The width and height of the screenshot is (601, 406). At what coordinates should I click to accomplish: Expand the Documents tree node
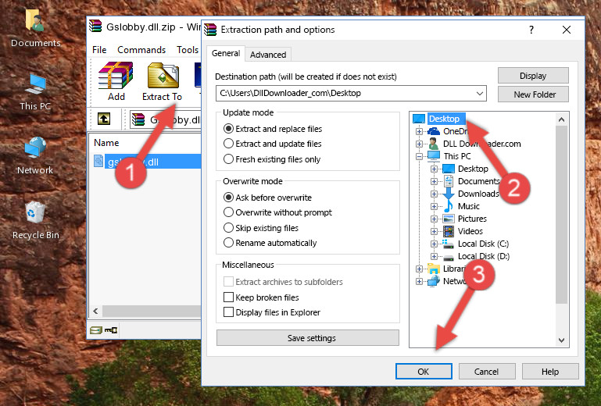tap(434, 181)
